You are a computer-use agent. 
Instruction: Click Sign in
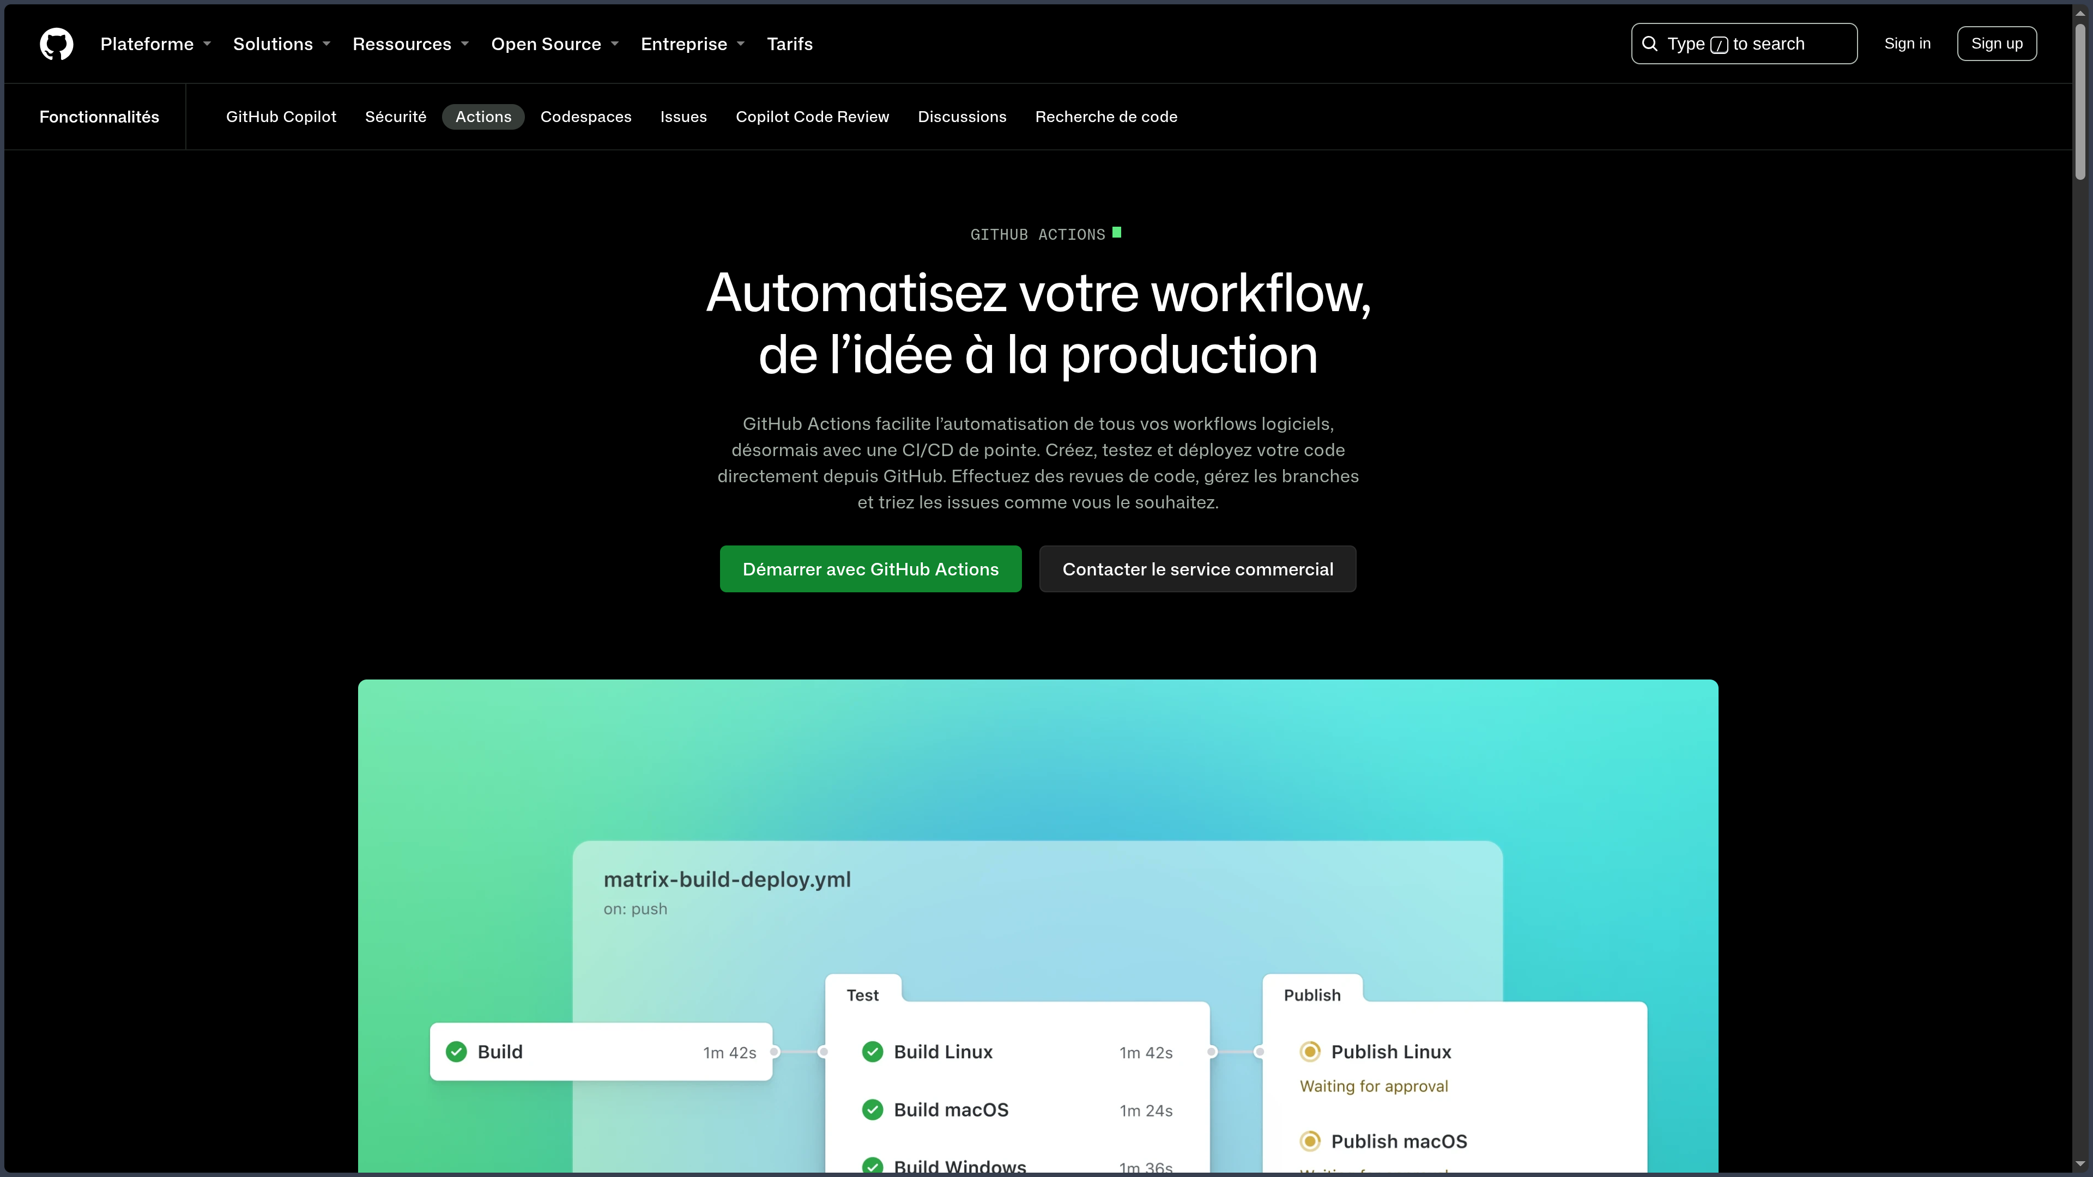(1907, 44)
